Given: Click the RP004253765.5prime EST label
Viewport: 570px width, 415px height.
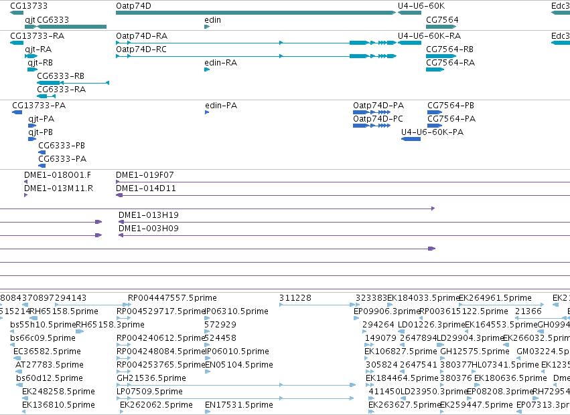Looking at the screenshot, I should click(x=161, y=366).
